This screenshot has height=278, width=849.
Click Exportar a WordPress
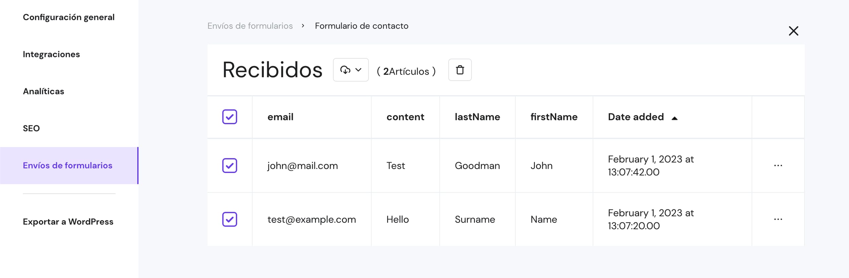click(68, 222)
